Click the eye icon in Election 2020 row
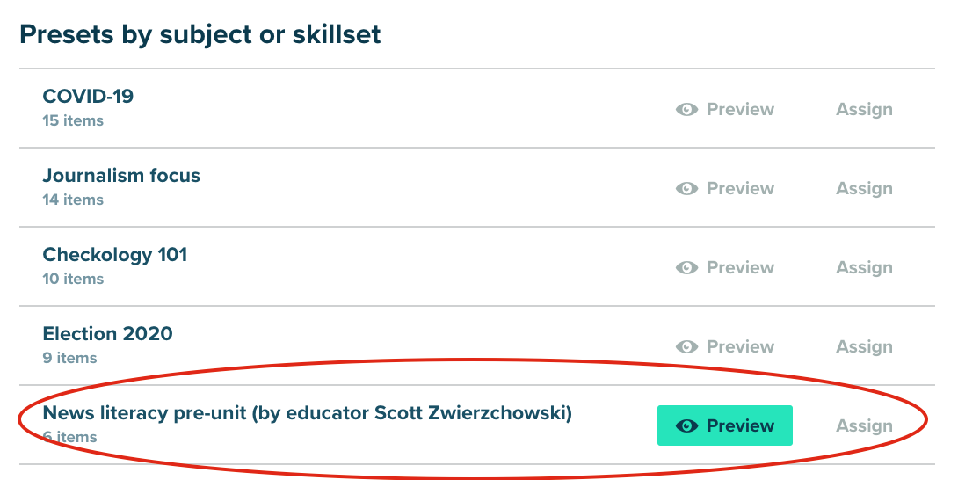 (x=686, y=347)
